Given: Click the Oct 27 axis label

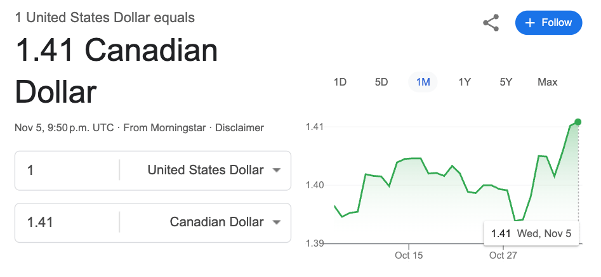Looking at the screenshot, I should click(x=503, y=255).
